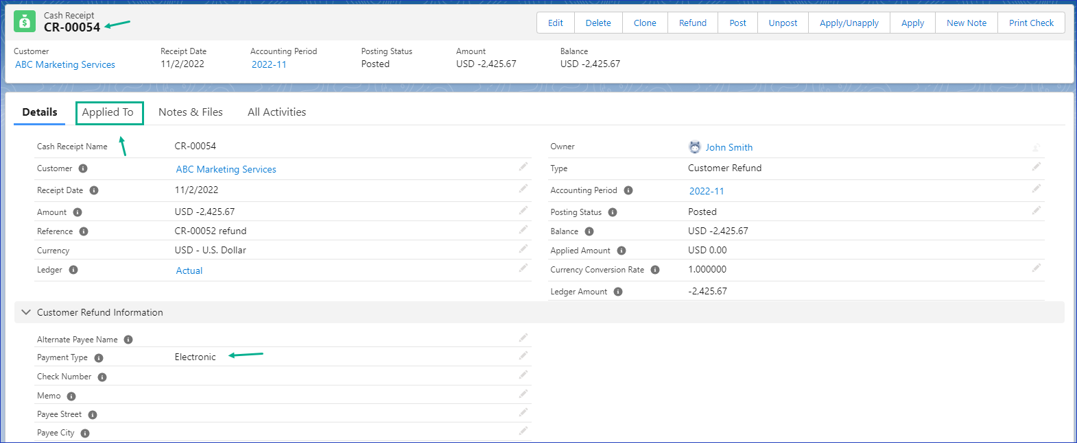Click the Print Check button

1032,23
